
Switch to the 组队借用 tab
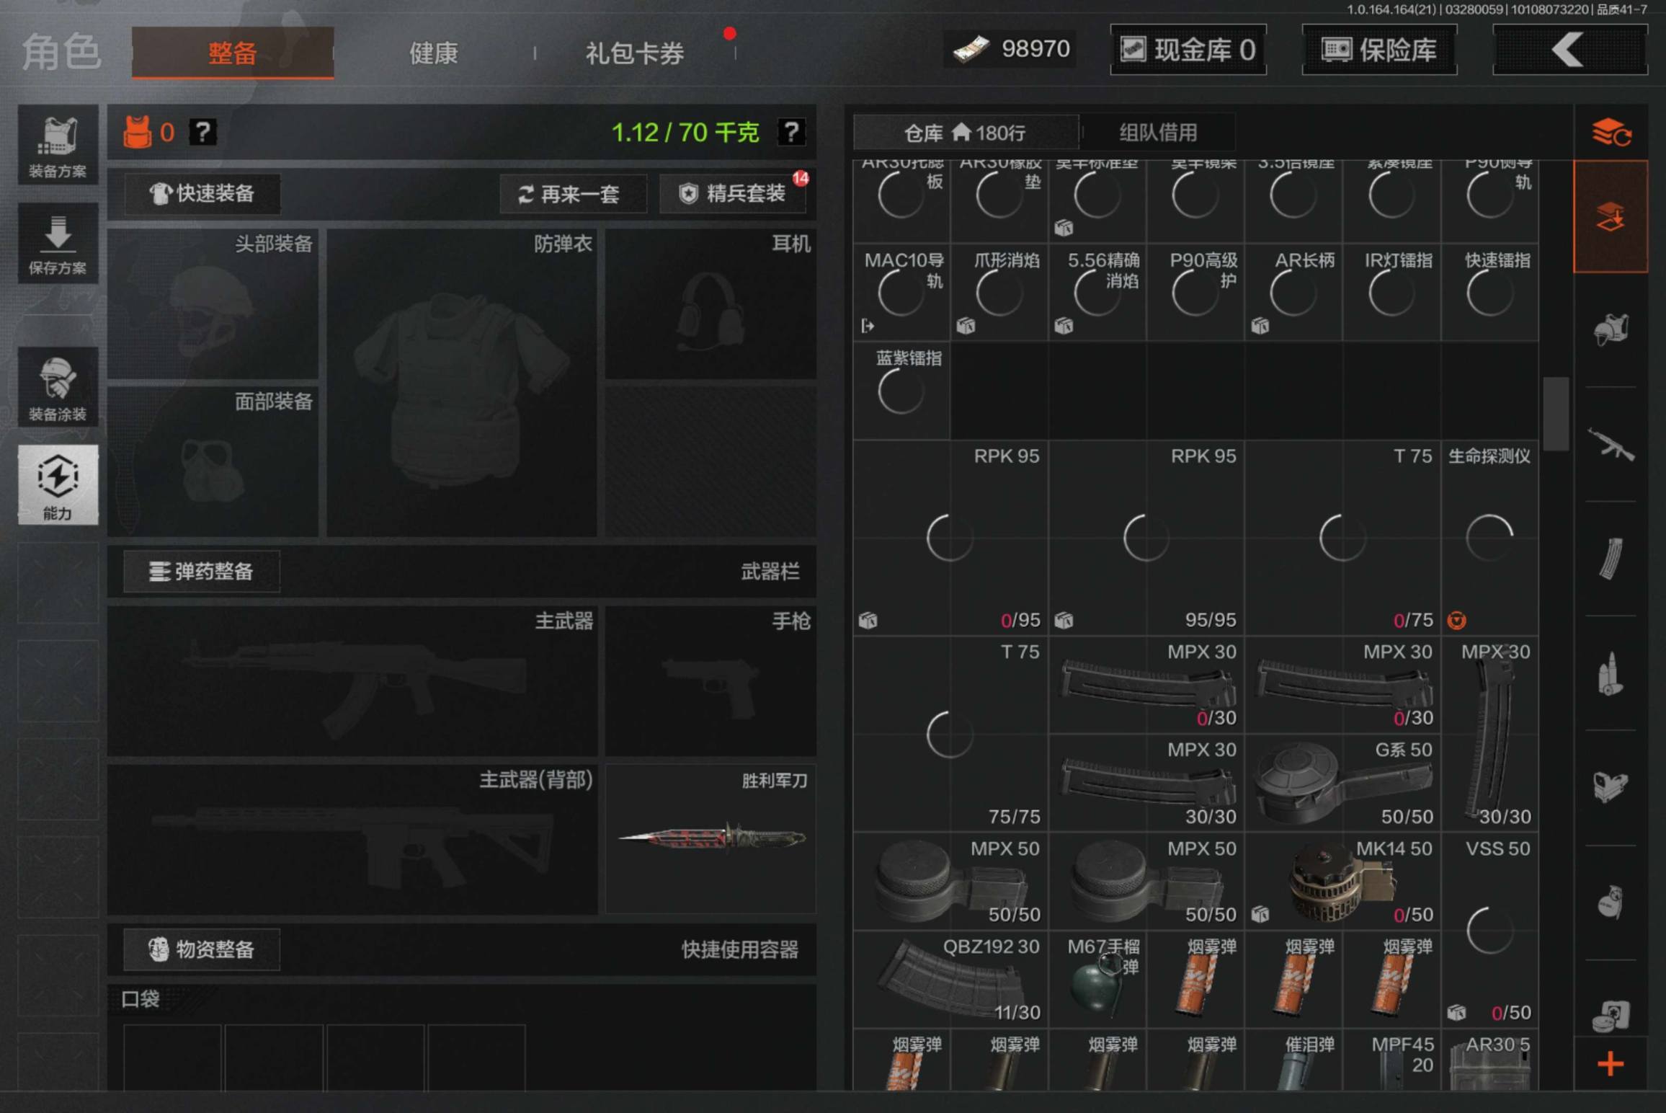point(1158,133)
